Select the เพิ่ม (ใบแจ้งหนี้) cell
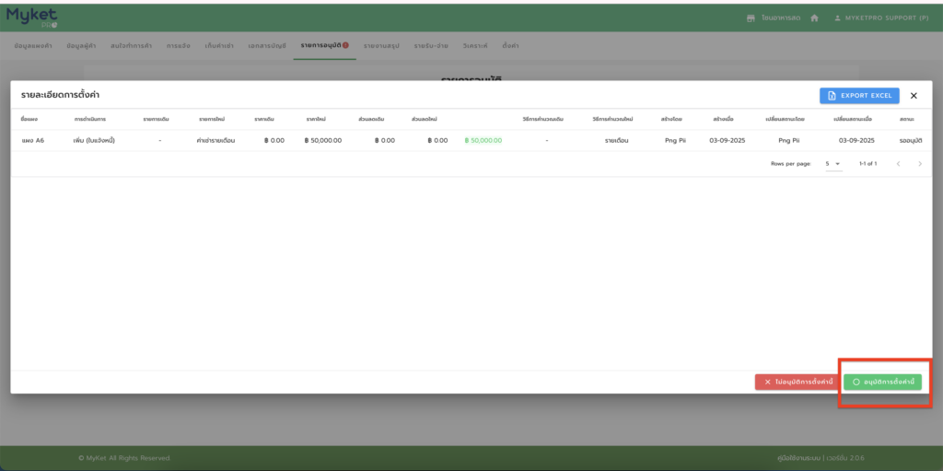This screenshot has height=471, width=943. coord(95,140)
